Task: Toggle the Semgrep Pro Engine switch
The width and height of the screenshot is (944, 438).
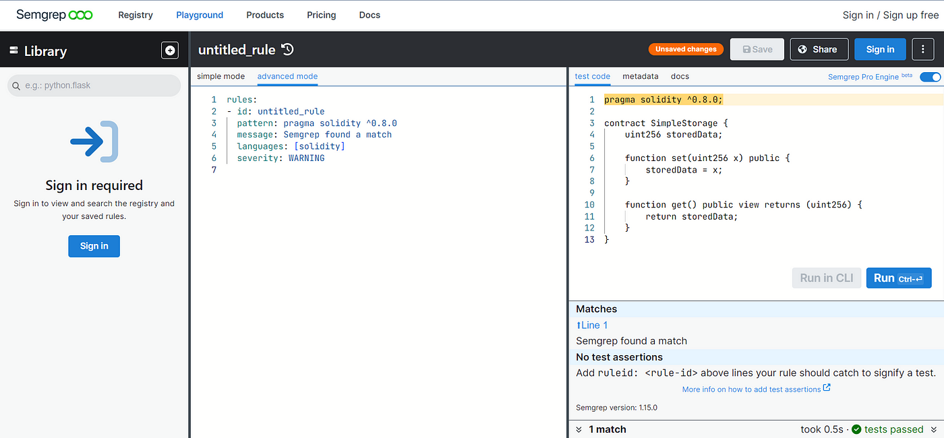Action: pyautogui.click(x=930, y=77)
